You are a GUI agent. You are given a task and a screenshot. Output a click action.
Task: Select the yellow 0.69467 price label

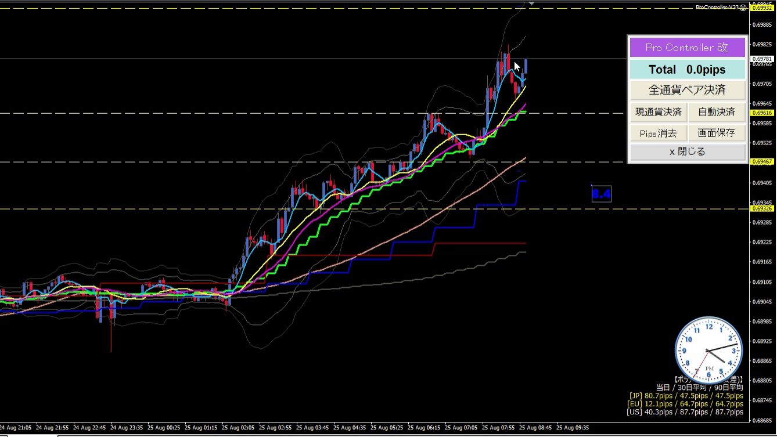tap(762, 162)
